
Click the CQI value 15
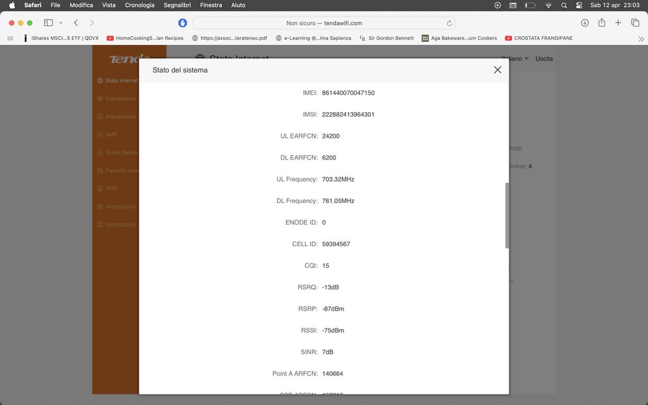click(x=326, y=266)
